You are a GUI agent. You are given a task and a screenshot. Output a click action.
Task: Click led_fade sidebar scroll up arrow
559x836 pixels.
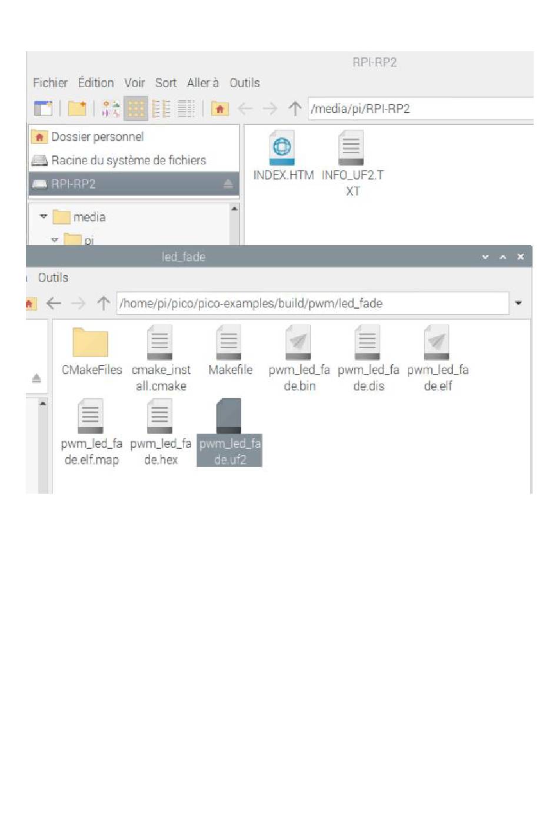click(43, 403)
